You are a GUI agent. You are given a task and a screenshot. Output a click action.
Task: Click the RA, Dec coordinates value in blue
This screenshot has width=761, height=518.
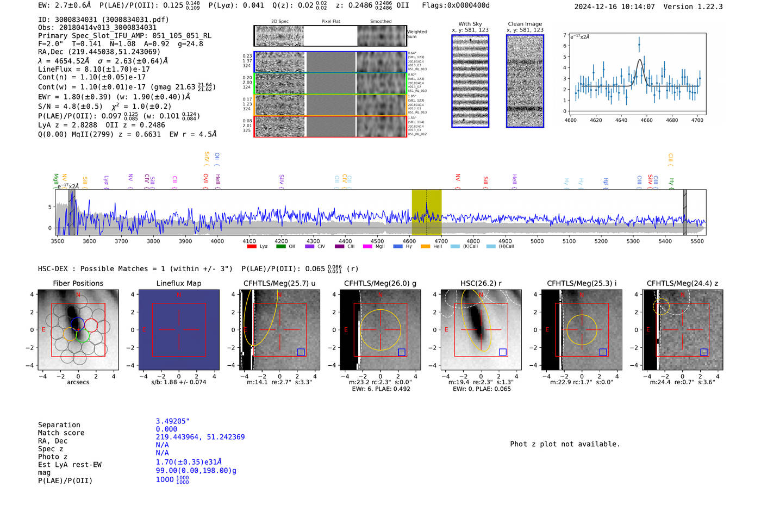[200, 437]
